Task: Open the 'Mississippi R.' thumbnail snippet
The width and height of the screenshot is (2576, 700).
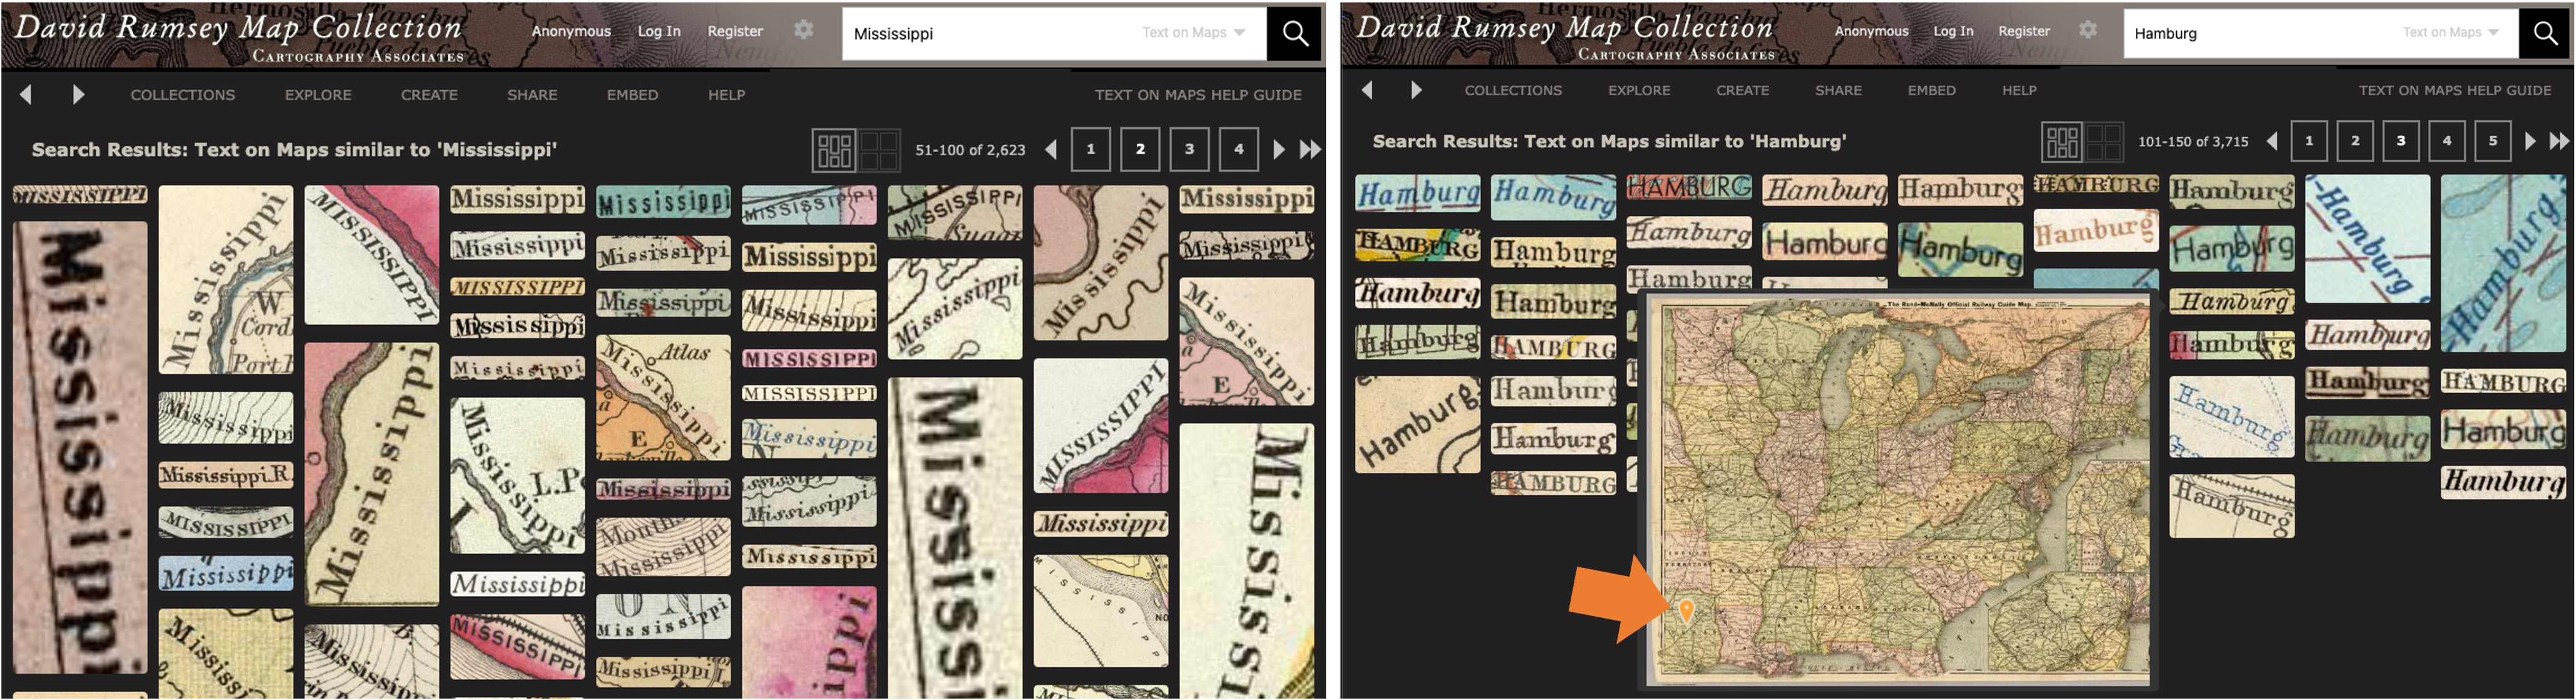Action: click(x=226, y=475)
